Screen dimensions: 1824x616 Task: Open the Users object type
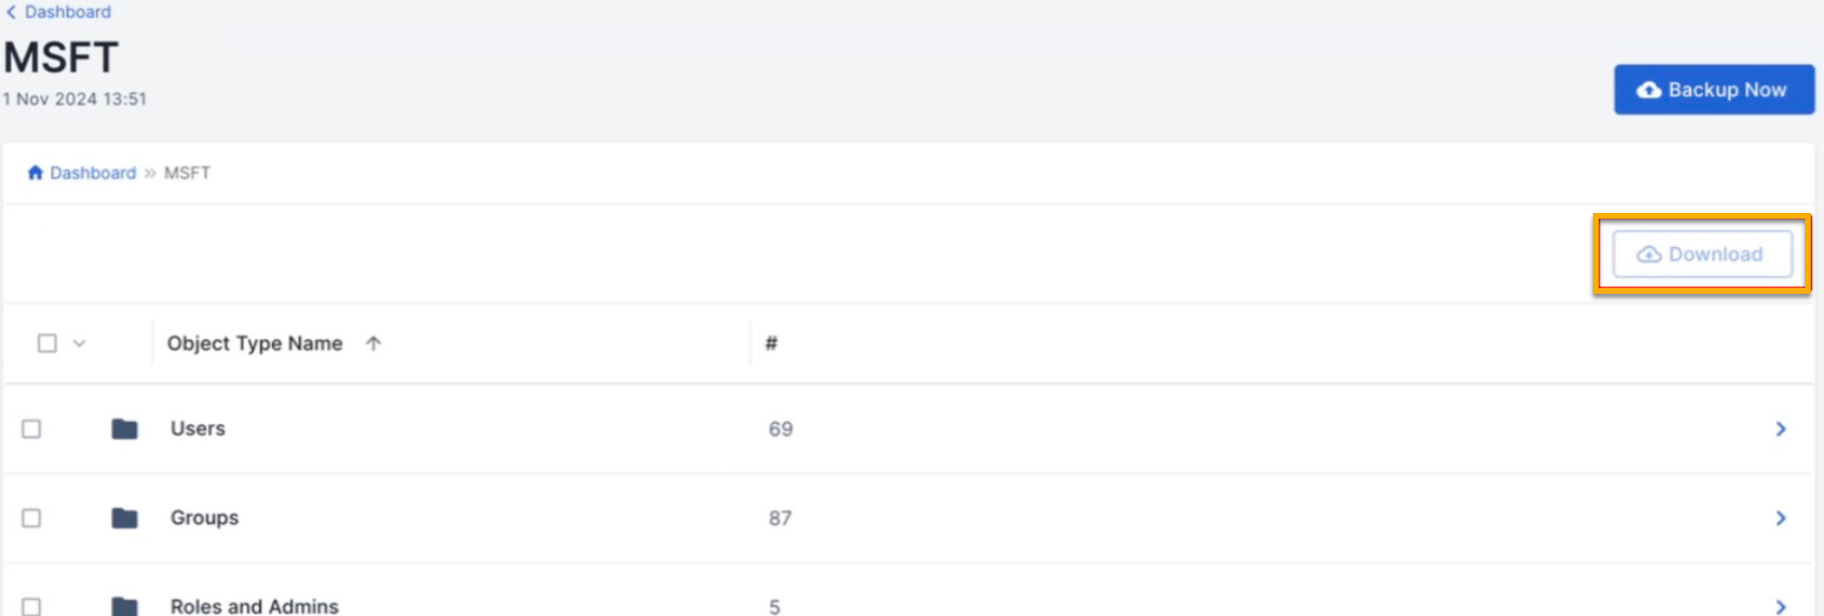coord(198,429)
